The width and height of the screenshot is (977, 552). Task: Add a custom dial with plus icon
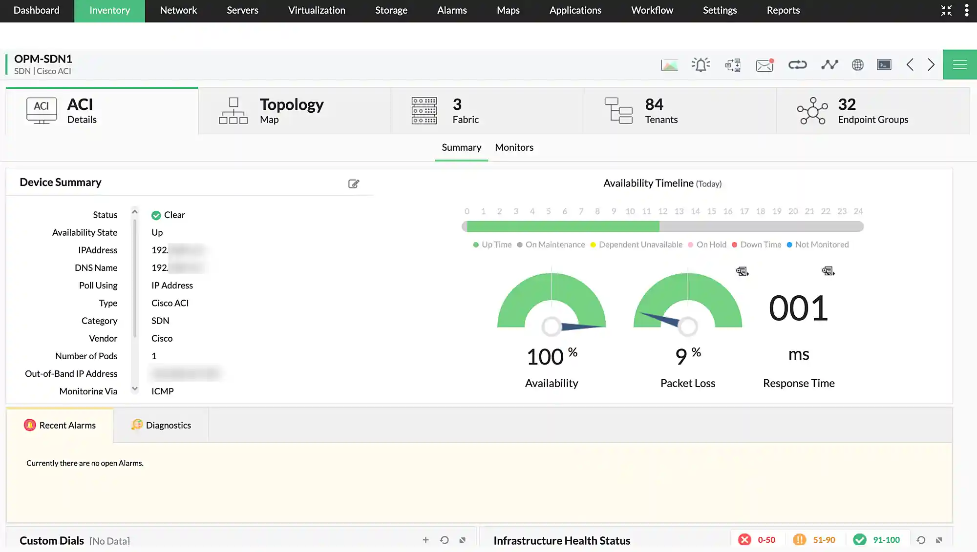[x=425, y=540]
